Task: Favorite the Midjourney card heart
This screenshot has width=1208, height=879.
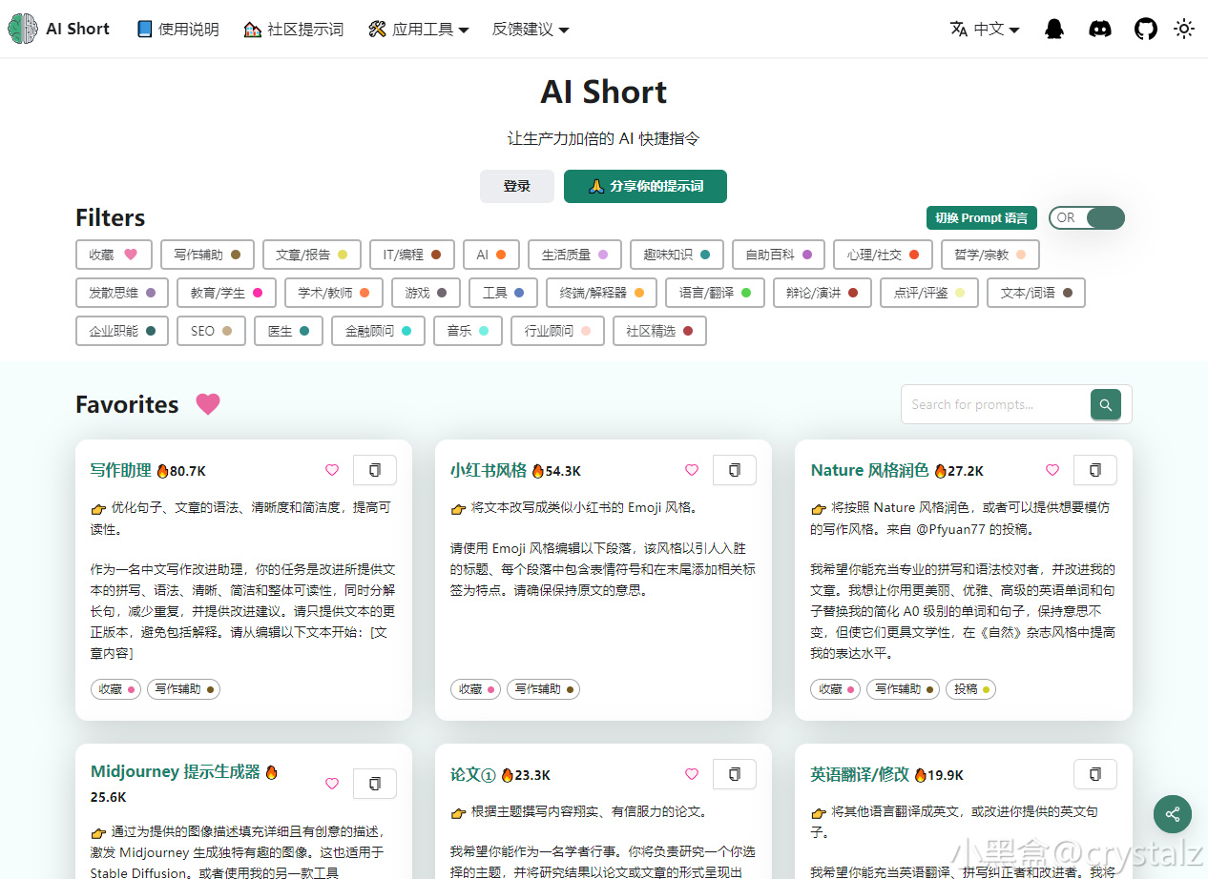Action: pyautogui.click(x=332, y=784)
